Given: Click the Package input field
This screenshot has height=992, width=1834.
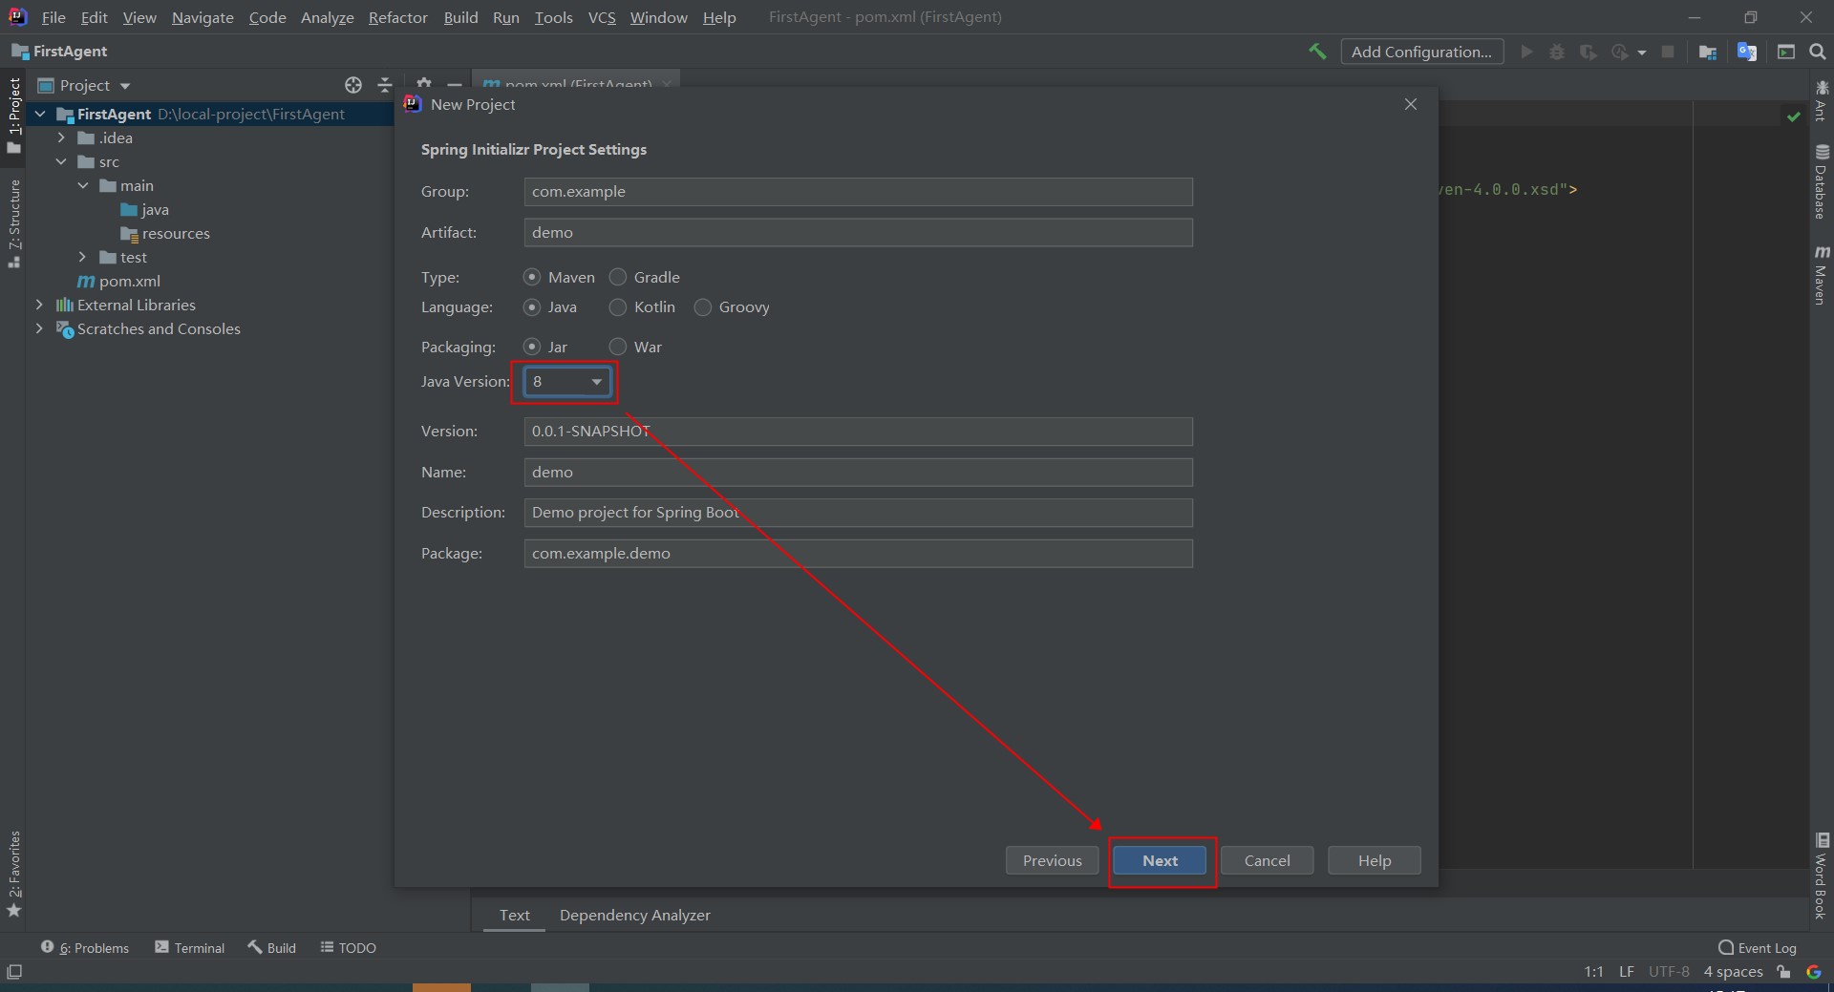Looking at the screenshot, I should (x=858, y=554).
